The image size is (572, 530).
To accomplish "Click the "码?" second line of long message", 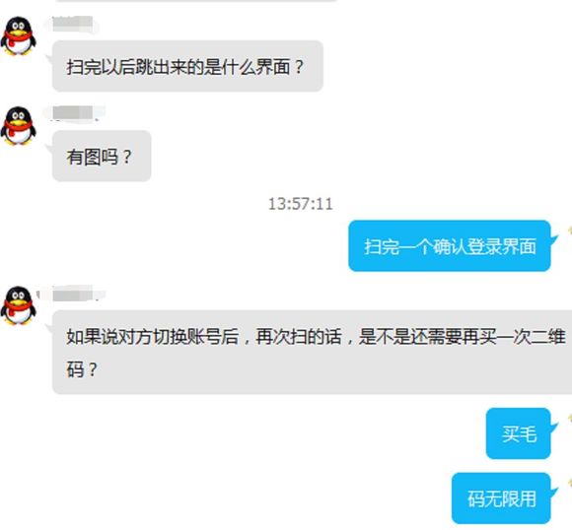I will click(x=82, y=368).
